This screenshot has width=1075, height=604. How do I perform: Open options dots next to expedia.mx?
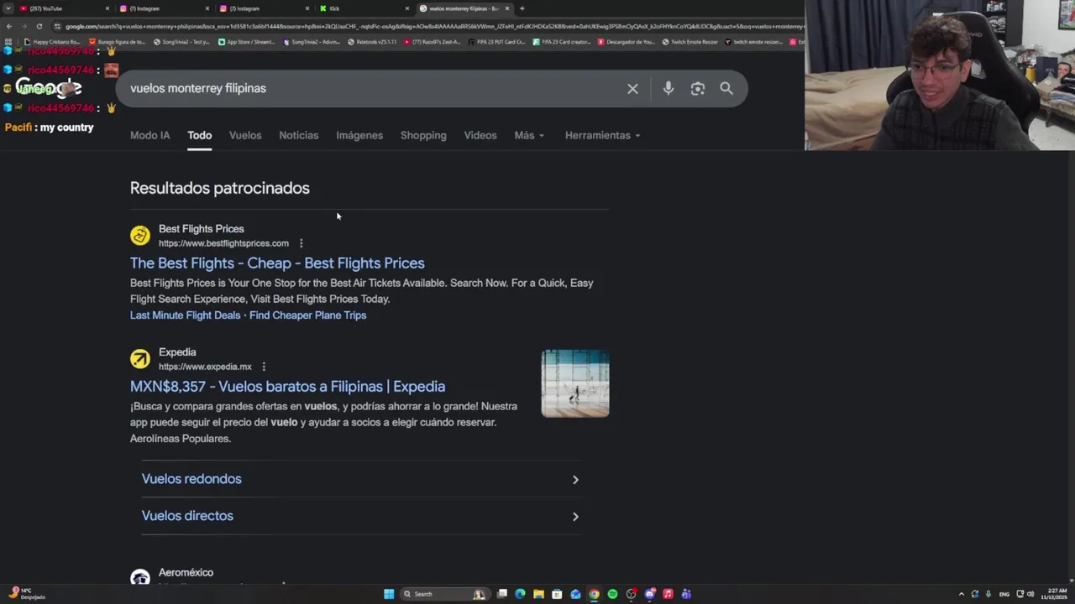point(264,367)
